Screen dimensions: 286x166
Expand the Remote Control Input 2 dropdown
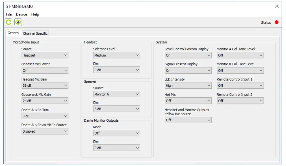coord(240,101)
